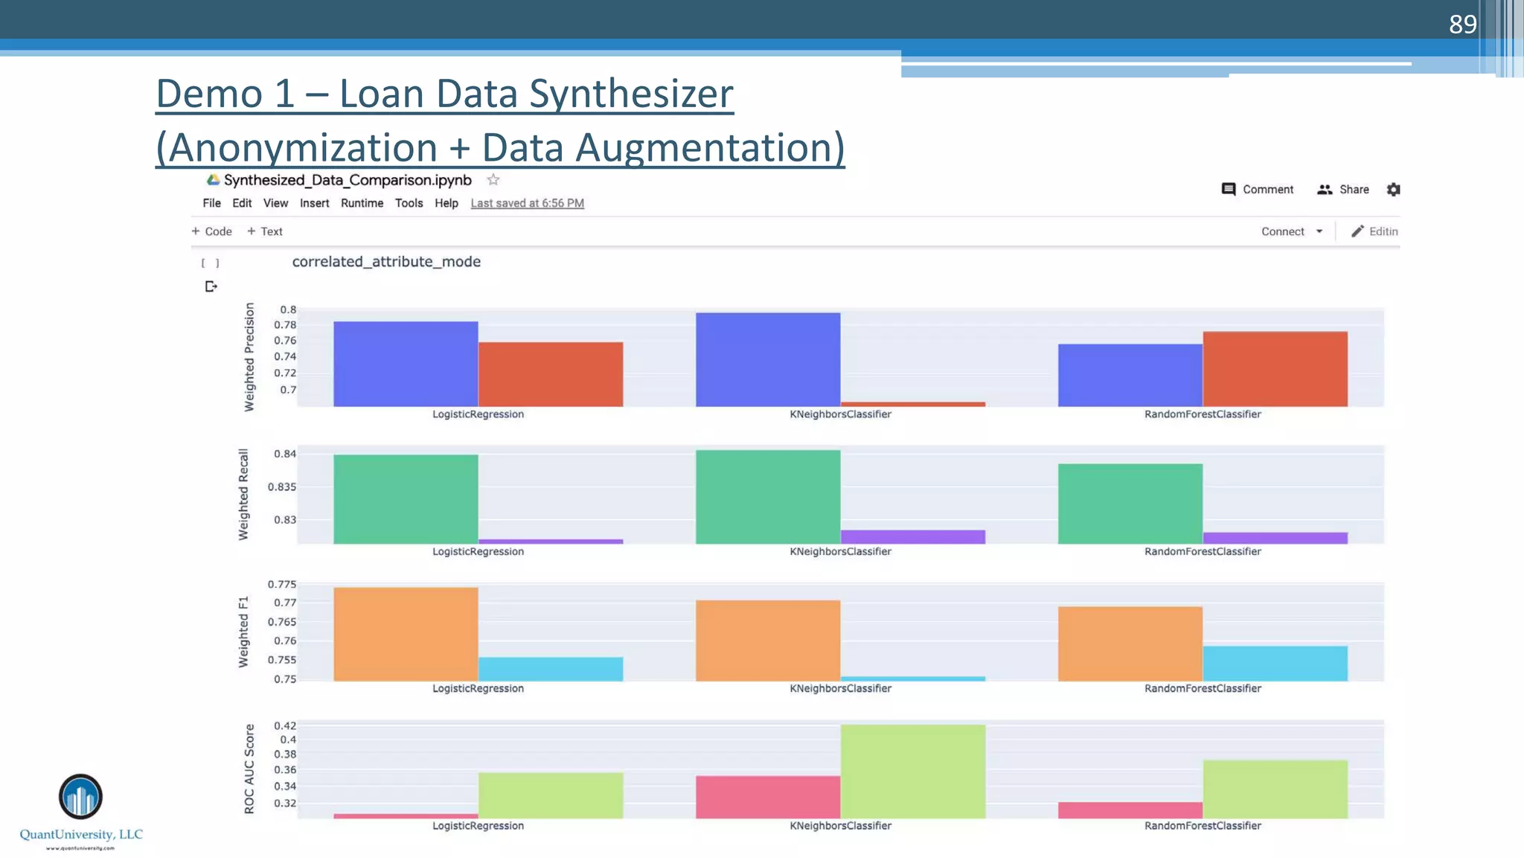Click the correlated_attribute_mode output text

pos(386,262)
